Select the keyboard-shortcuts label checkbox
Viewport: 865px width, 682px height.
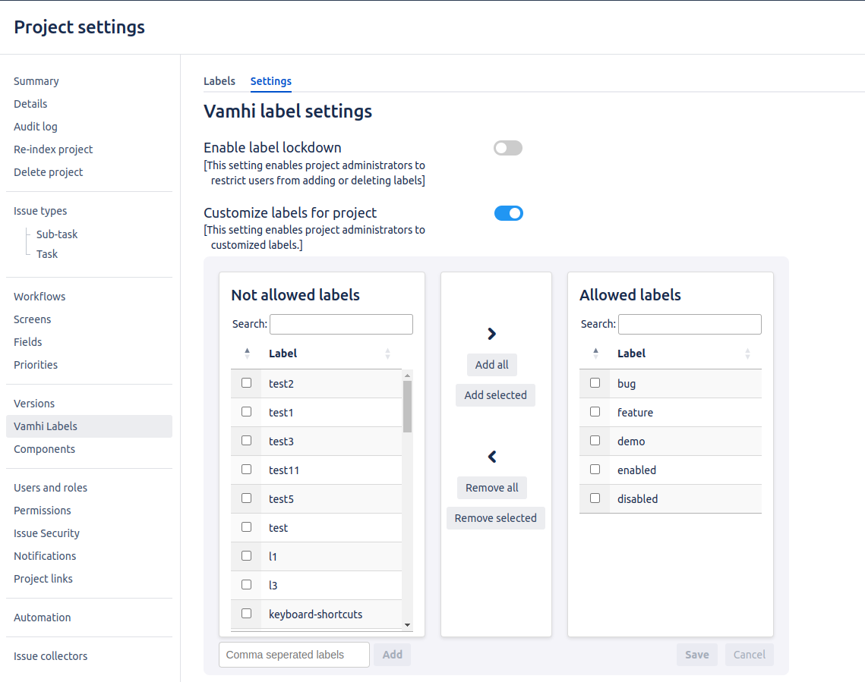(x=246, y=614)
